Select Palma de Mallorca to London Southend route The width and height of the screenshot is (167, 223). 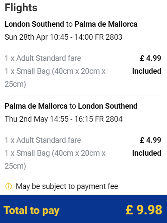(x=71, y=106)
